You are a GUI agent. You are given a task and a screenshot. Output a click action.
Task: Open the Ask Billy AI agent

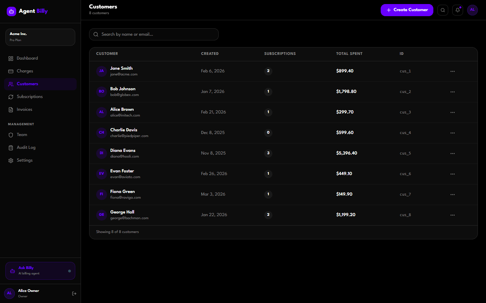40,271
